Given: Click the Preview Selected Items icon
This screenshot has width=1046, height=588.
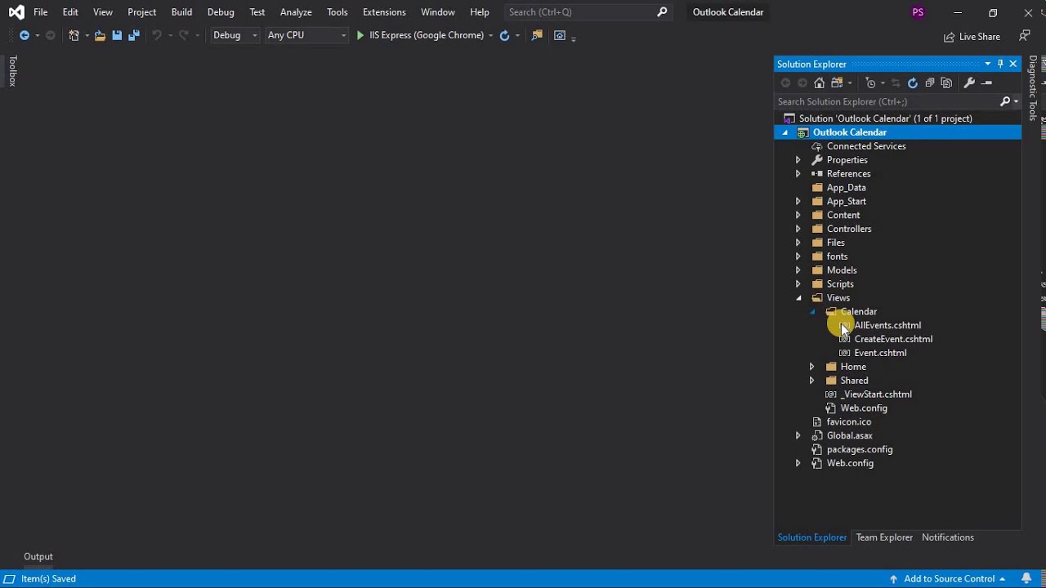Looking at the screenshot, I should [986, 82].
